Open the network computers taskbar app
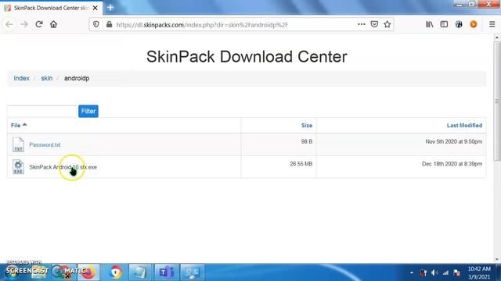The width and height of the screenshot is (501, 281). point(193,272)
